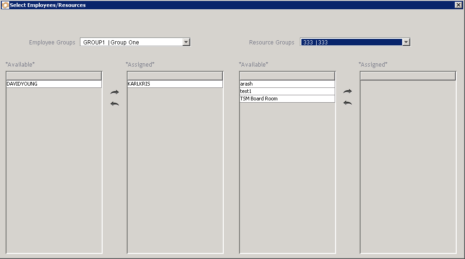The image size is (465, 259).
Task: Close the Select Employees/Resources dialog
Action: tap(459, 5)
